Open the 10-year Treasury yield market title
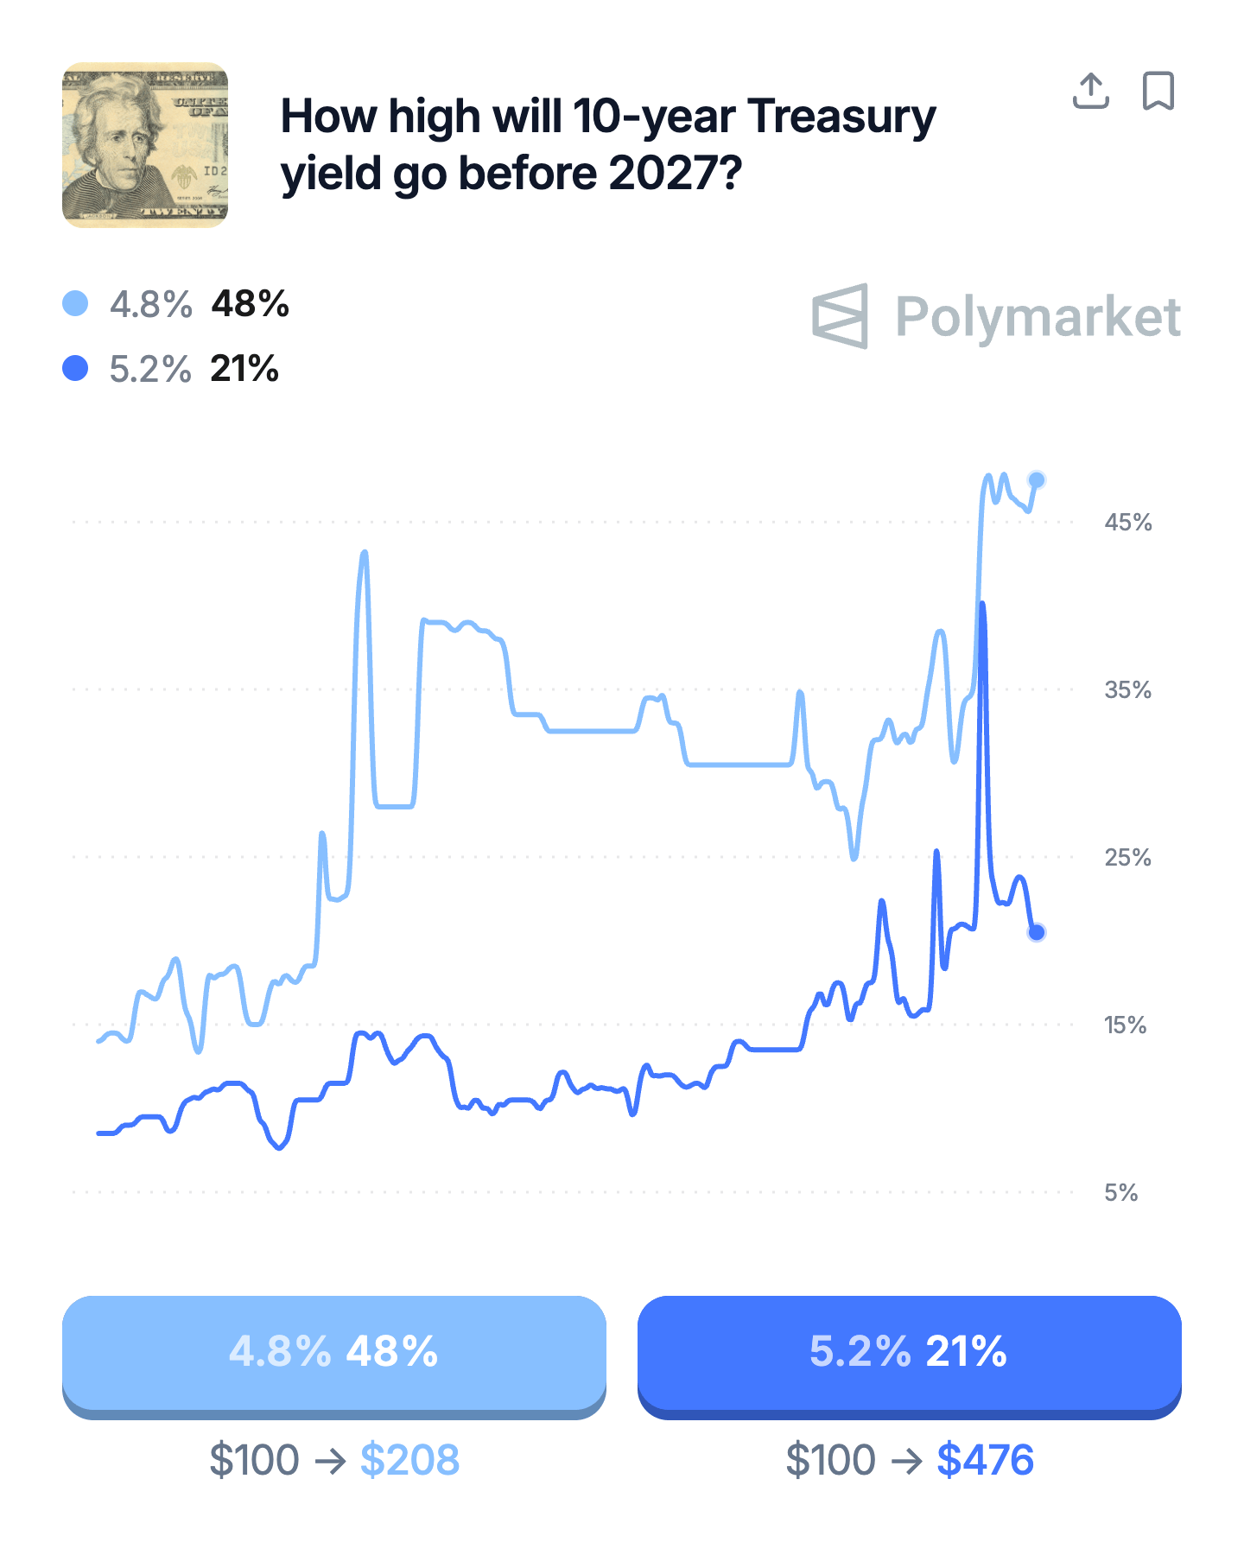This screenshot has width=1244, height=1555. click(607, 145)
